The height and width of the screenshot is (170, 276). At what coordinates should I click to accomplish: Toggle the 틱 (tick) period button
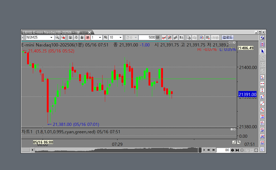[105, 38]
